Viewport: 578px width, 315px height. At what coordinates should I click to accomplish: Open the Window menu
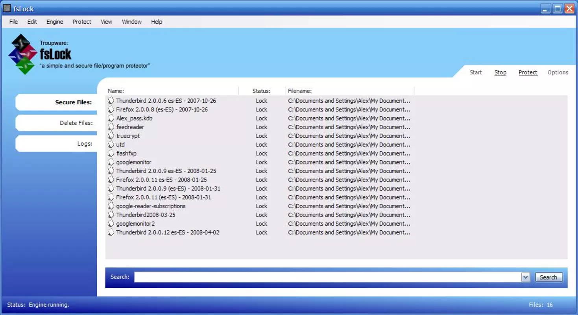[x=132, y=22]
